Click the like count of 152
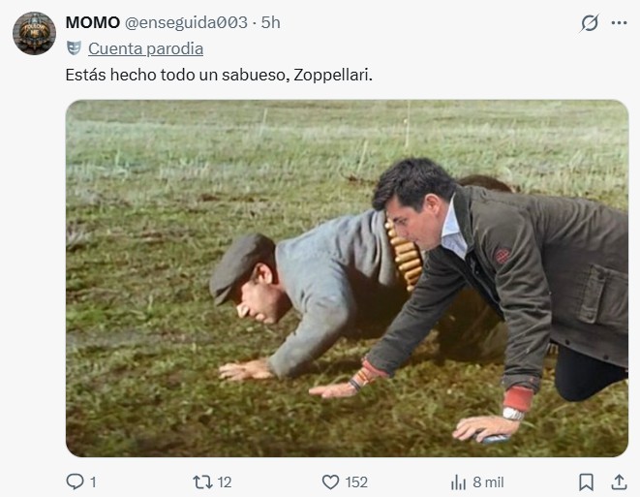Viewport: 640px width, 497px height. point(356,482)
